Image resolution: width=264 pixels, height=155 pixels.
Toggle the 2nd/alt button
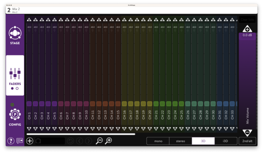(247, 141)
